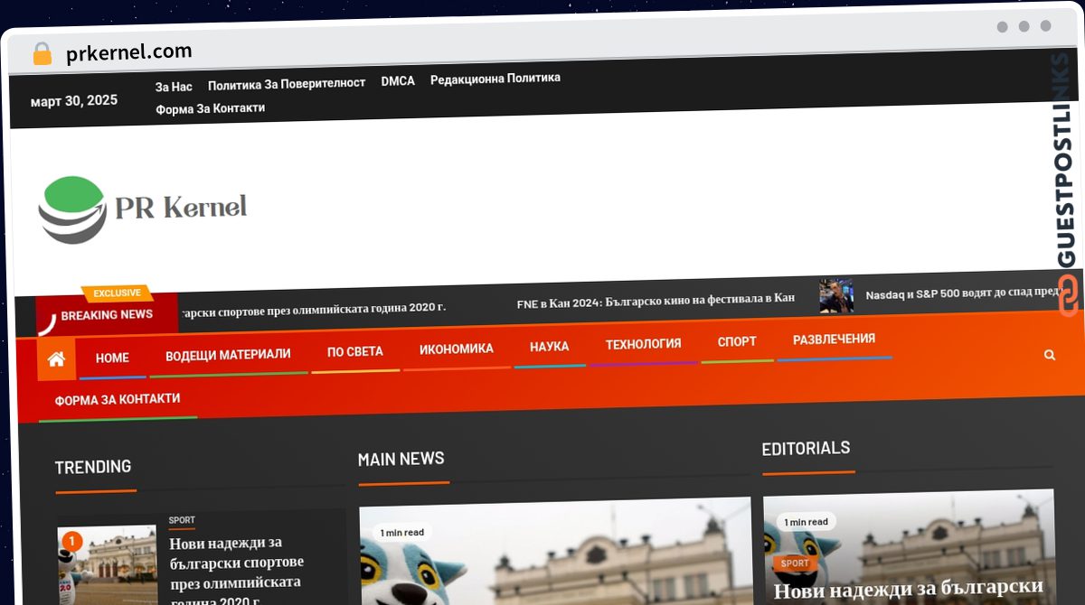This screenshot has width=1085, height=605.
Task: Open Редакционна Политика link
Action: click(495, 79)
